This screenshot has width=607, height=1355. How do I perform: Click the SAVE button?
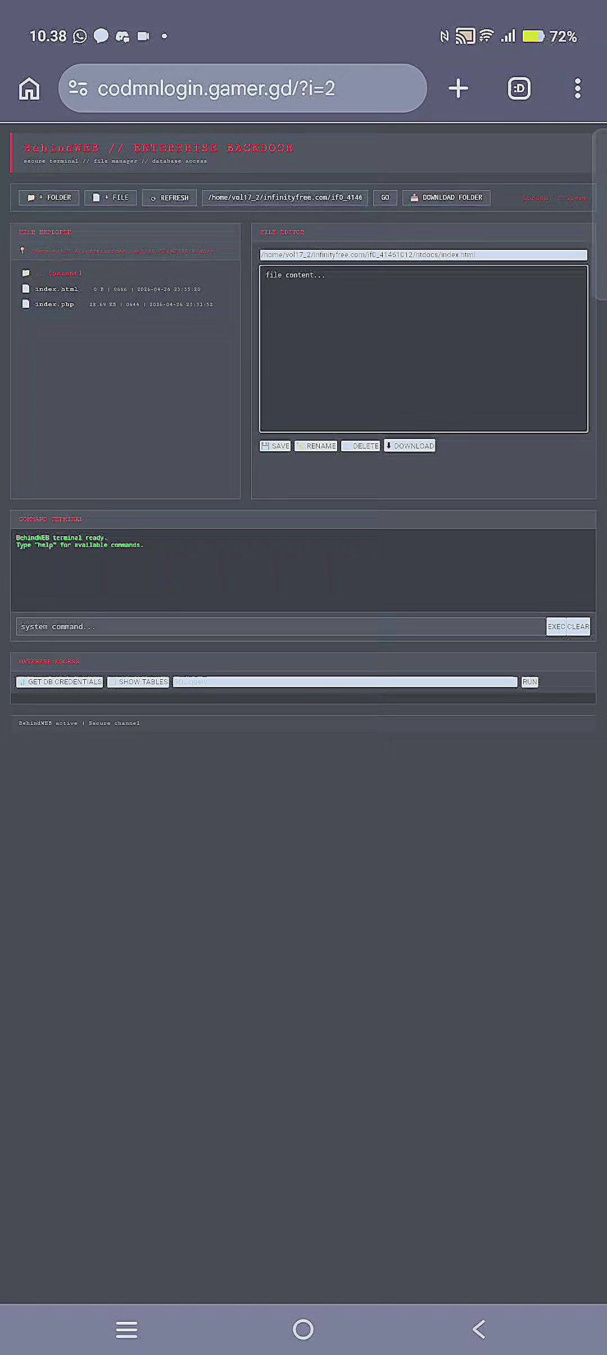[x=275, y=446]
